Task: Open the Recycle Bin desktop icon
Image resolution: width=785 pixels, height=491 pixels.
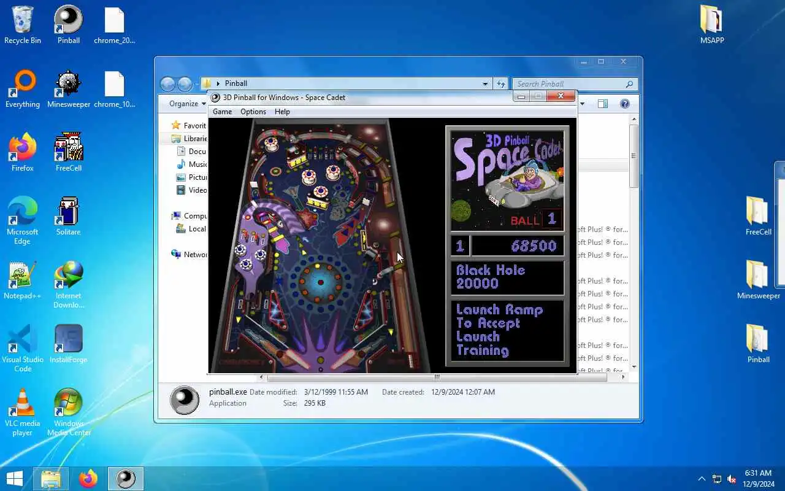Action: 23,25
